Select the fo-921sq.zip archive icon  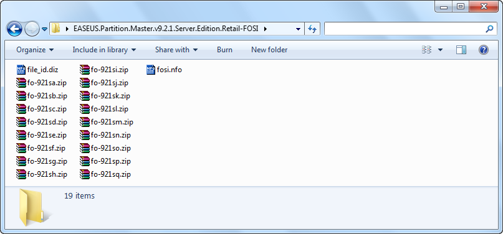[x=84, y=174]
